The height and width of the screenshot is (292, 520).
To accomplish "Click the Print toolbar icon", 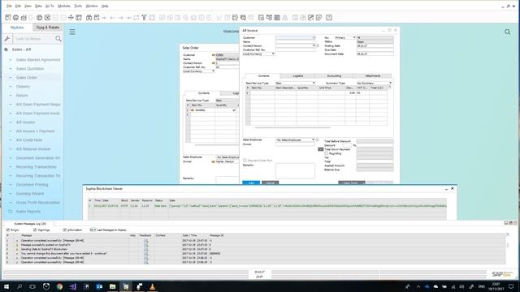I will click(15, 18).
